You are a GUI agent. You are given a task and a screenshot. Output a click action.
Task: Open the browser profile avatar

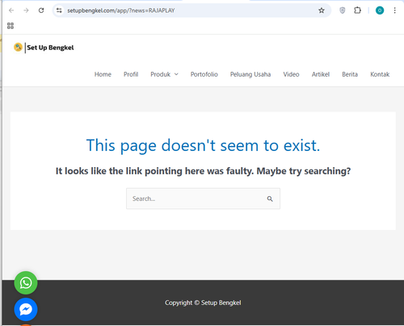click(380, 10)
